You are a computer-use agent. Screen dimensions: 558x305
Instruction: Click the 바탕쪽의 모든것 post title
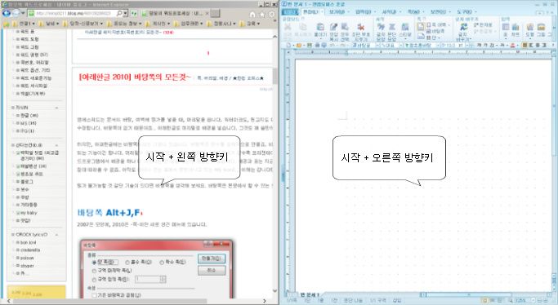coord(135,77)
